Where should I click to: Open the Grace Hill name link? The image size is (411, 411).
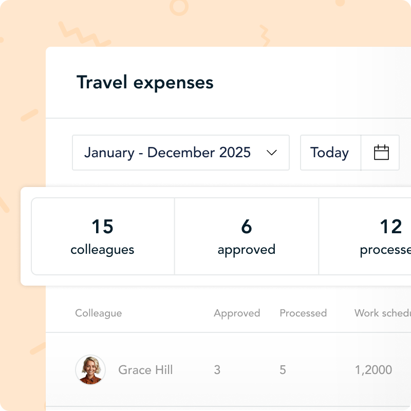[x=145, y=370]
